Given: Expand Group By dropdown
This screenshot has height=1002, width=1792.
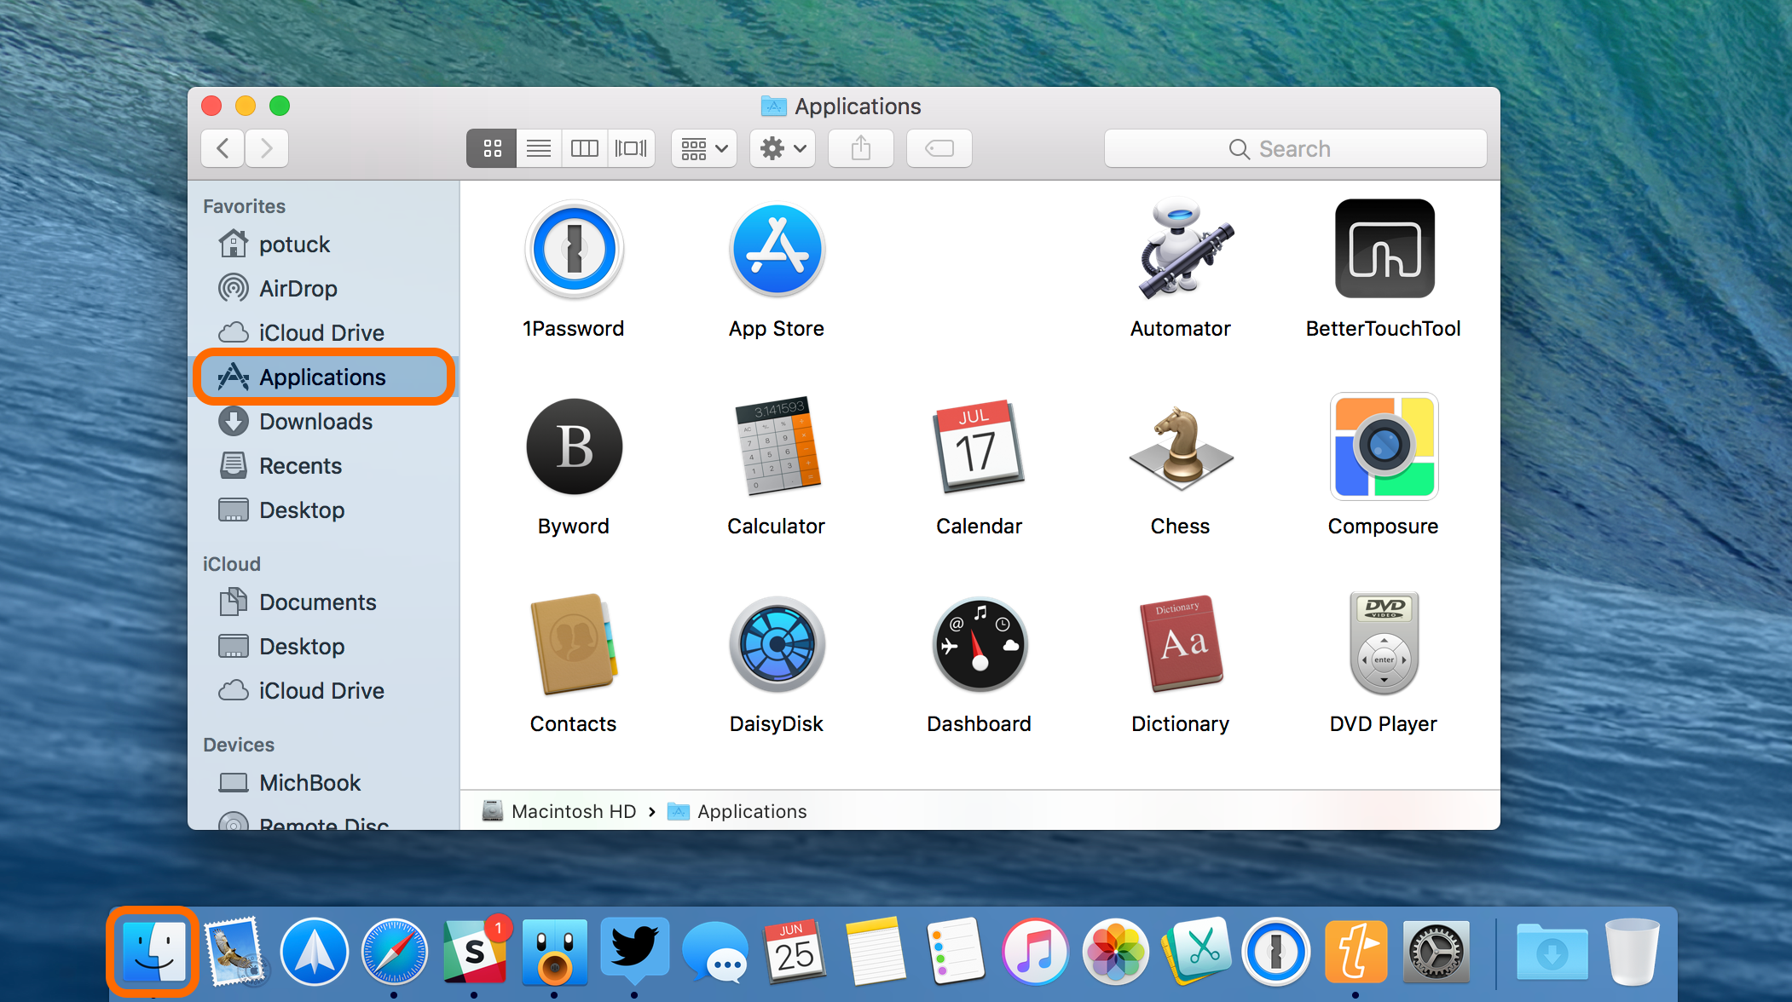Looking at the screenshot, I should tap(702, 147).
